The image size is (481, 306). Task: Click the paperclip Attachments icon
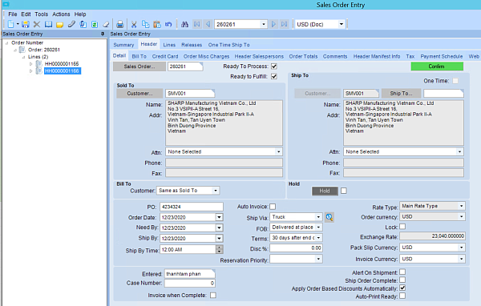click(x=71, y=24)
